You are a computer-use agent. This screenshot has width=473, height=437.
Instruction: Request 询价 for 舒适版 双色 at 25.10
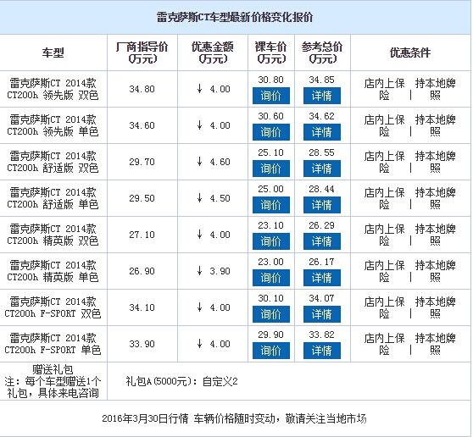(271, 169)
